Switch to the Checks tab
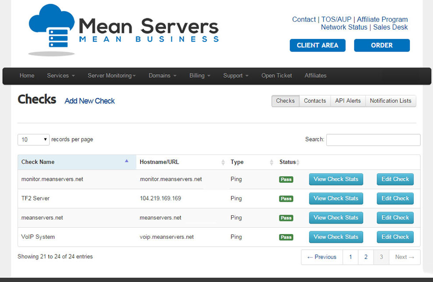The image size is (433, 282). click(285, 101)
